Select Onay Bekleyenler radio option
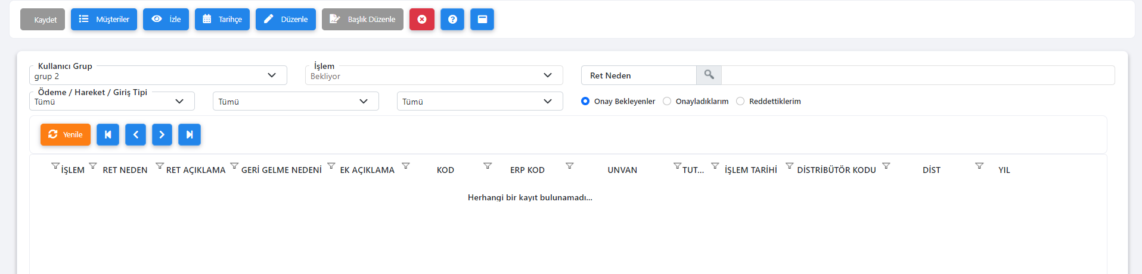 click(x=585, y=101)
